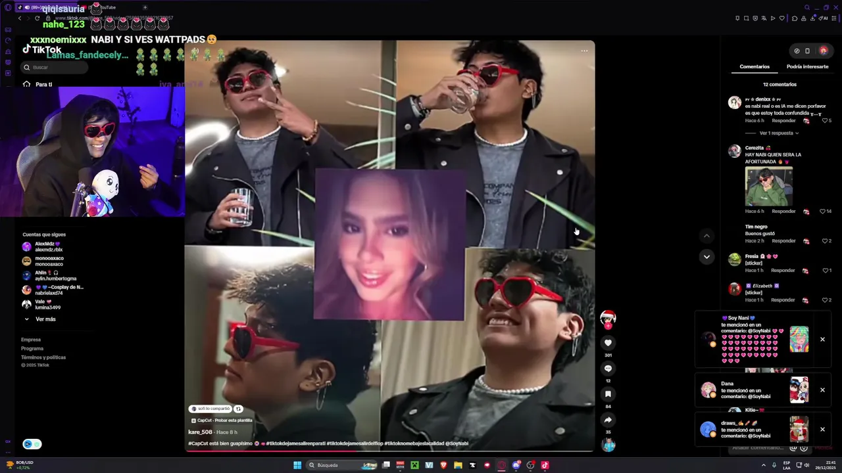Open image thumbnail in Cerezita's comment

[769, 187]
